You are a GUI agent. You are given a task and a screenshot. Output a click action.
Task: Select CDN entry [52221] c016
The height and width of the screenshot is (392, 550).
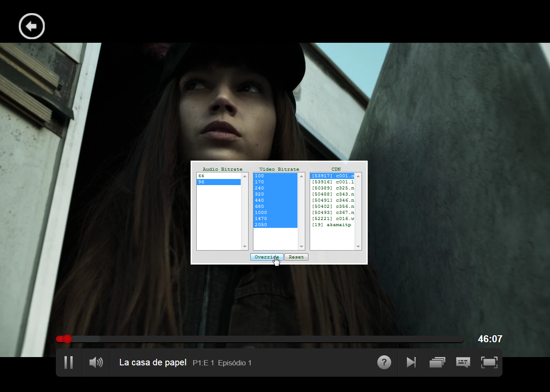(x=332, y=219)
